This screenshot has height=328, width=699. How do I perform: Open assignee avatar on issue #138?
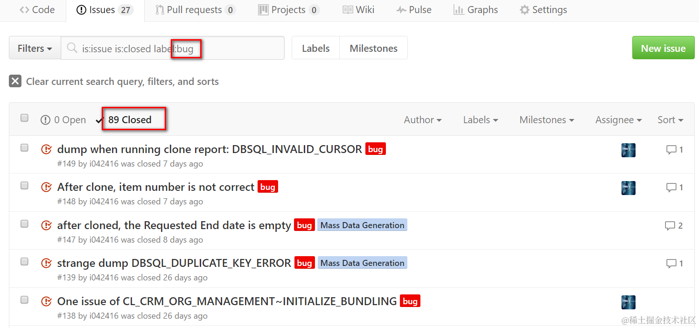(x=629, y=302)
